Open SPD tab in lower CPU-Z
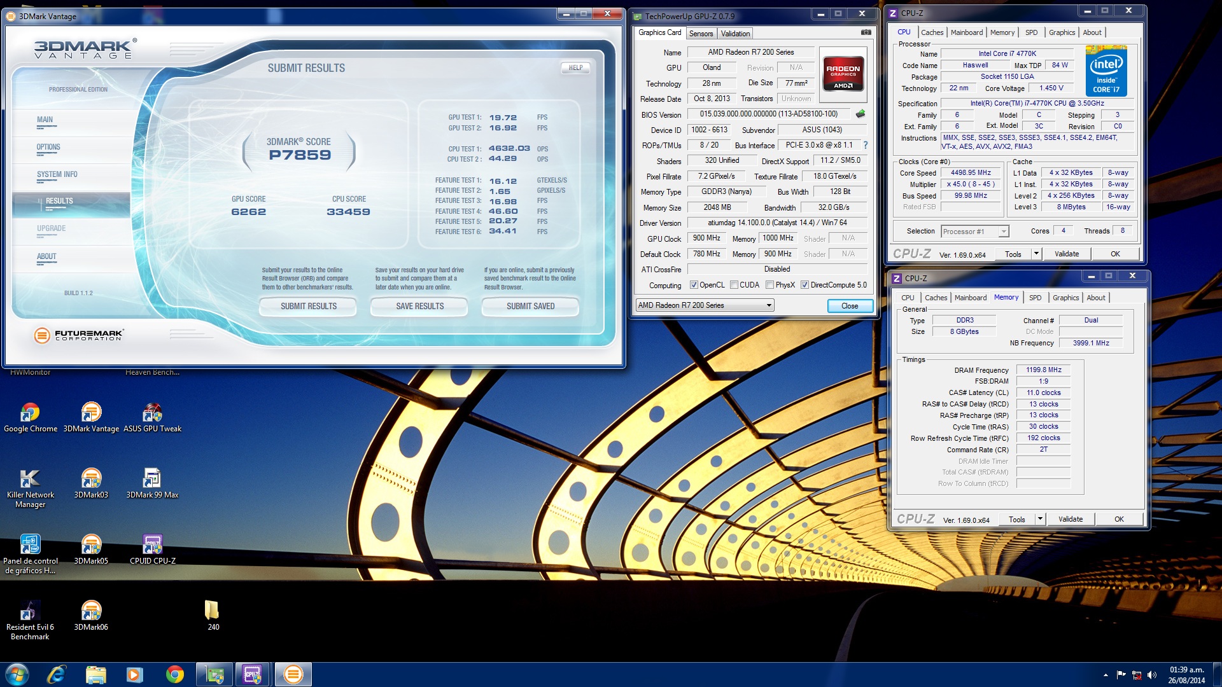Image resolution: width=1222 pixels, height=687 pixels. coord(1035,298)
